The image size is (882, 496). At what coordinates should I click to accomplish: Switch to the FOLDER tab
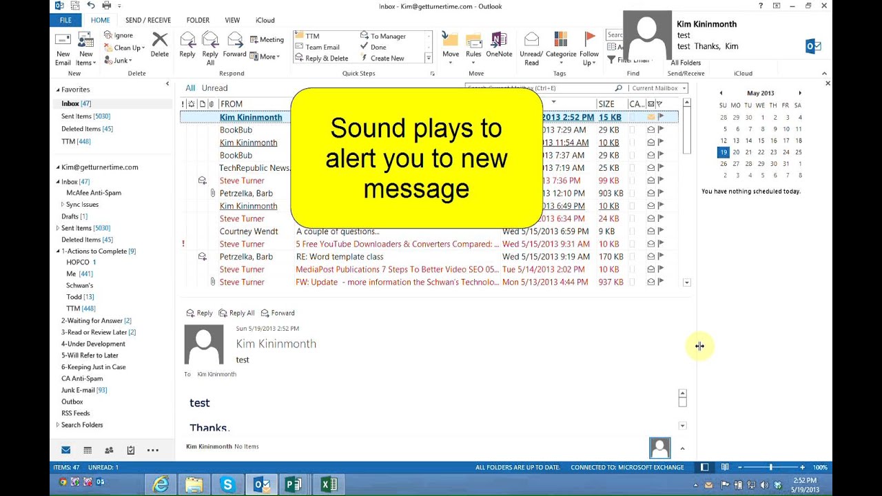198,20
